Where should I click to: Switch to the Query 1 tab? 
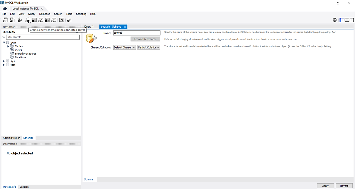tap(89, 27)
